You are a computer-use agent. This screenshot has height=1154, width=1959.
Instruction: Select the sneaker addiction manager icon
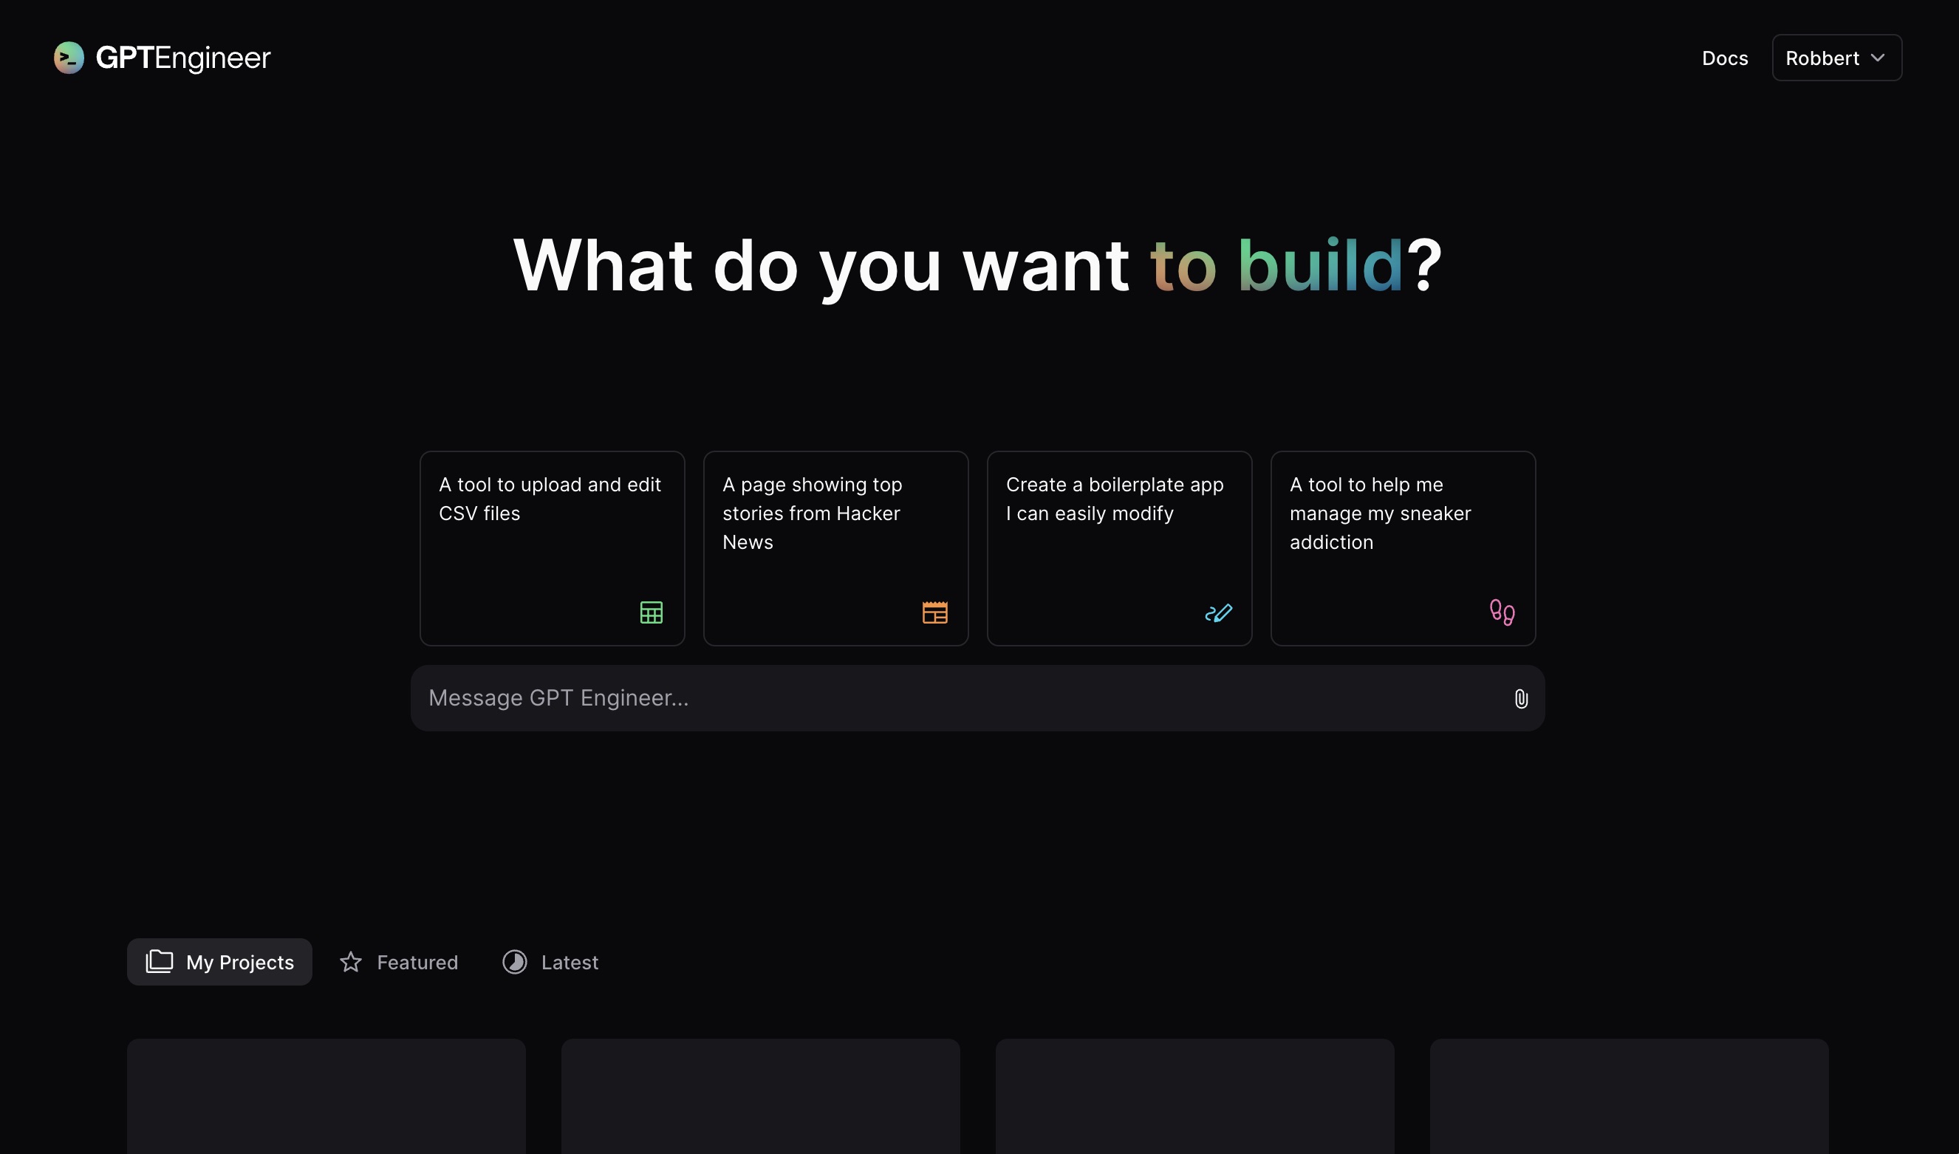tap(1500, 611)
